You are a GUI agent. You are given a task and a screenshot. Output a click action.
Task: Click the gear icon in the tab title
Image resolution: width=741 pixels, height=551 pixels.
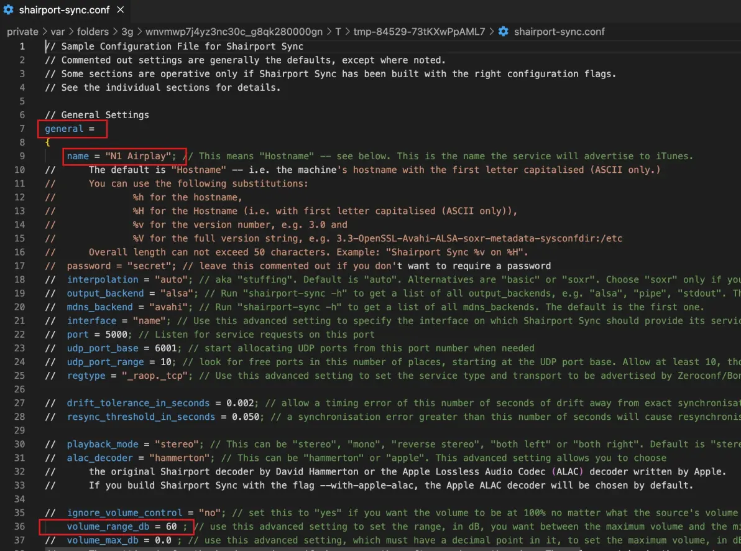9,9
